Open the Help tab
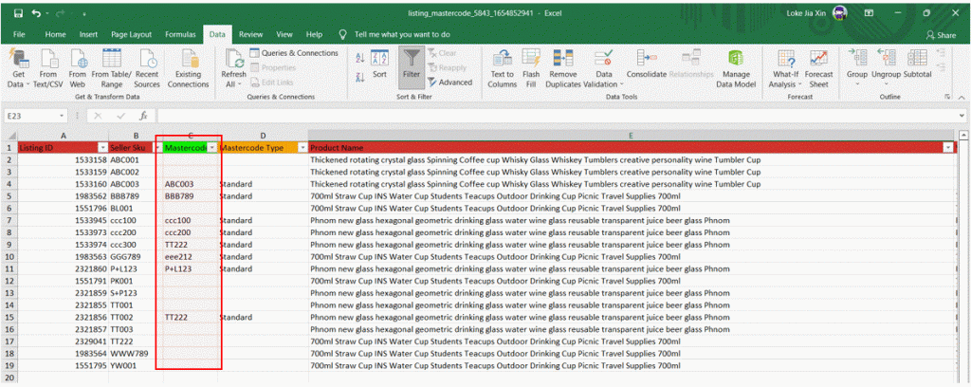Screen dimensions: 971x387 point(315,35)
